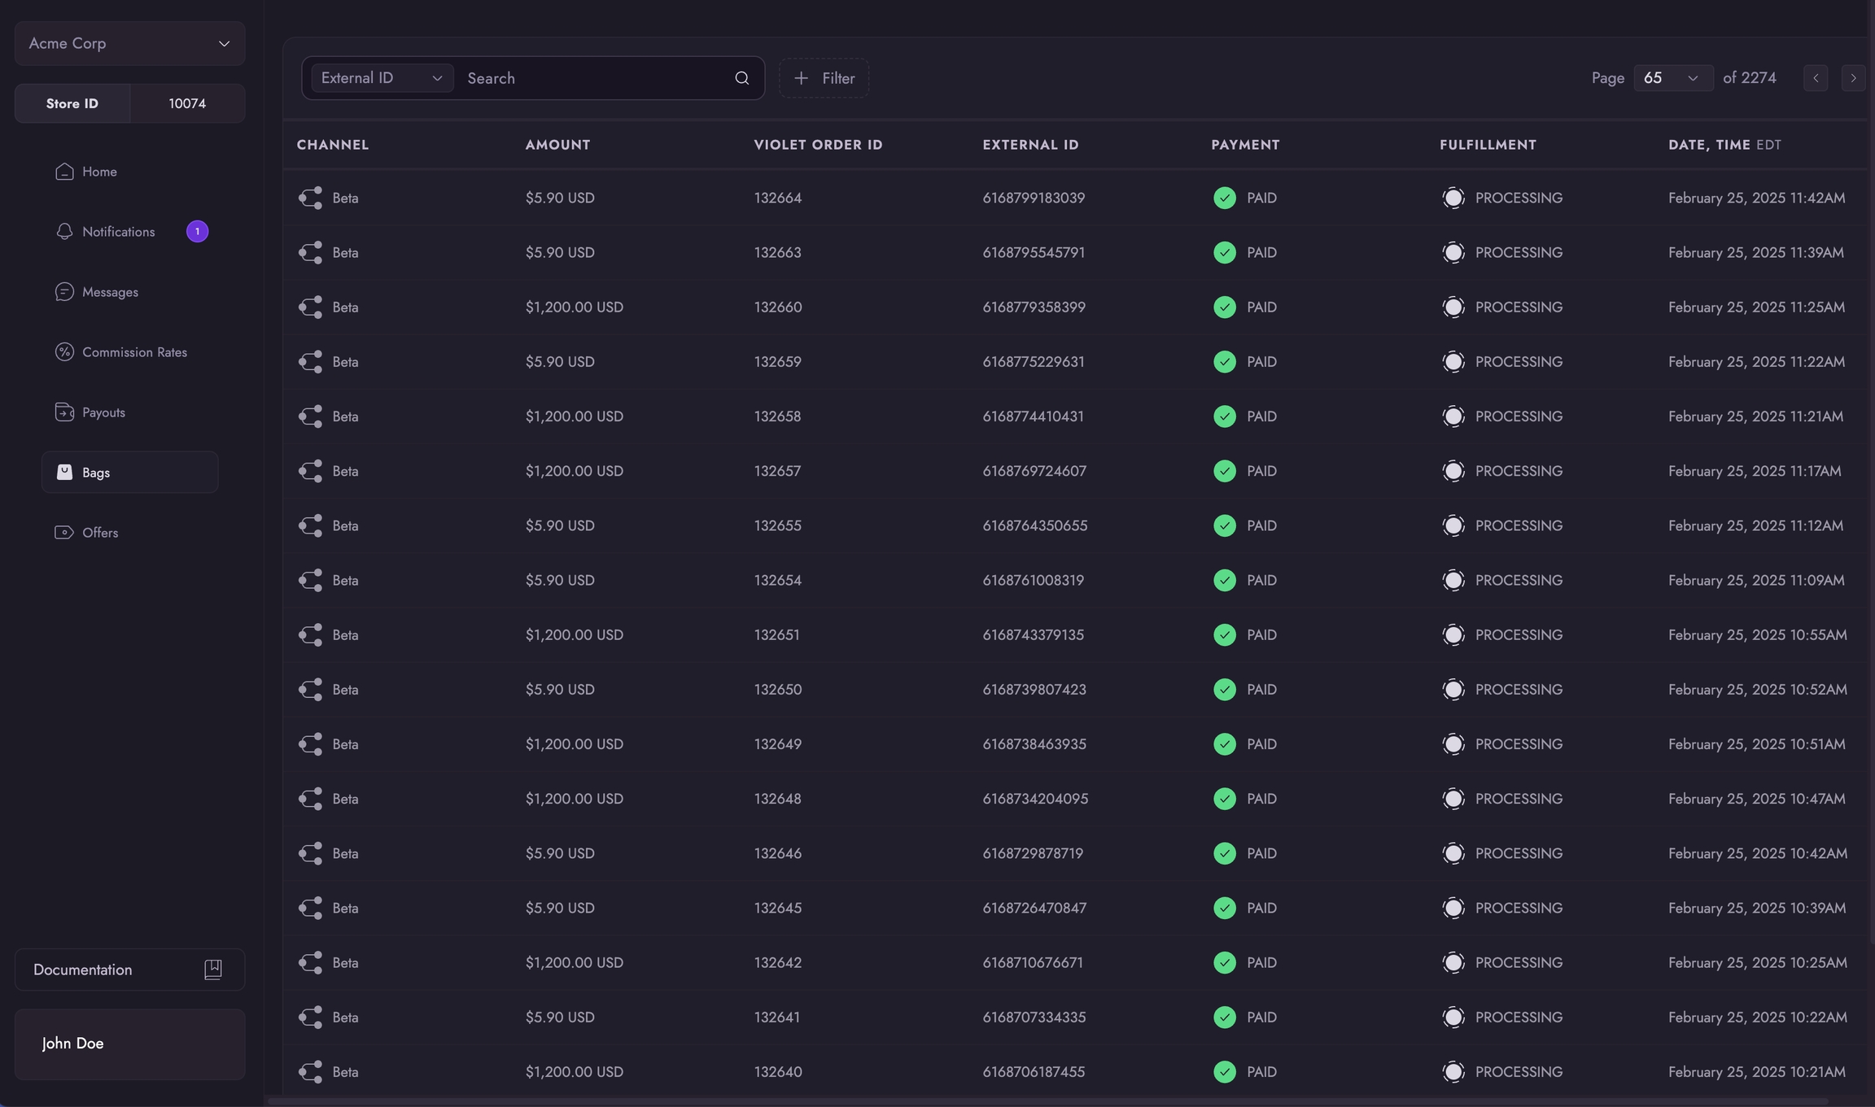The height and width of the screenshot is (1107, 1875).
Task: Expand the External ID search type dropdown
Action: 382,78
